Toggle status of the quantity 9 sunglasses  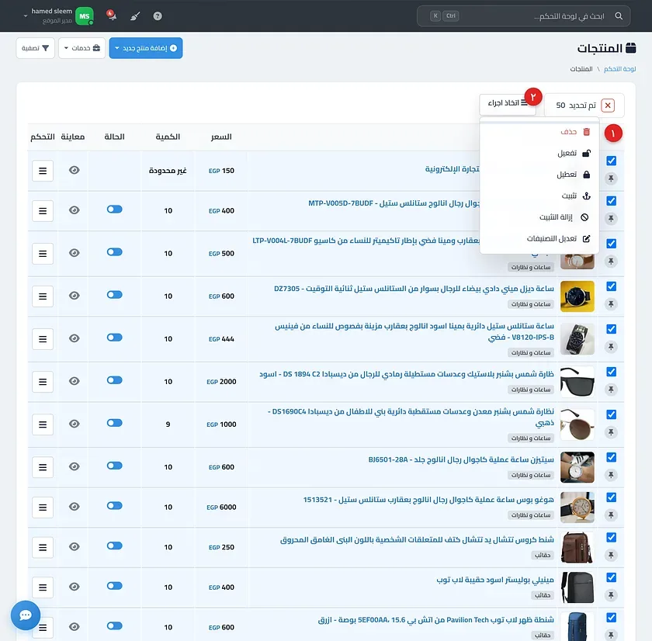click(114, 423)
